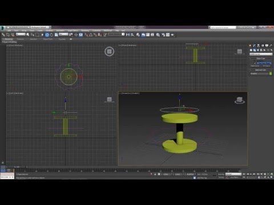Activate the Select Object tool

click(x=28, y=35)
